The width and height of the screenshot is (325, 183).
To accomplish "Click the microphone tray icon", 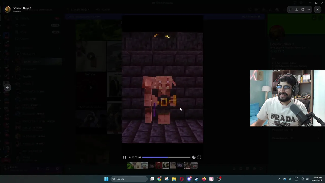I will click(290, 179).
